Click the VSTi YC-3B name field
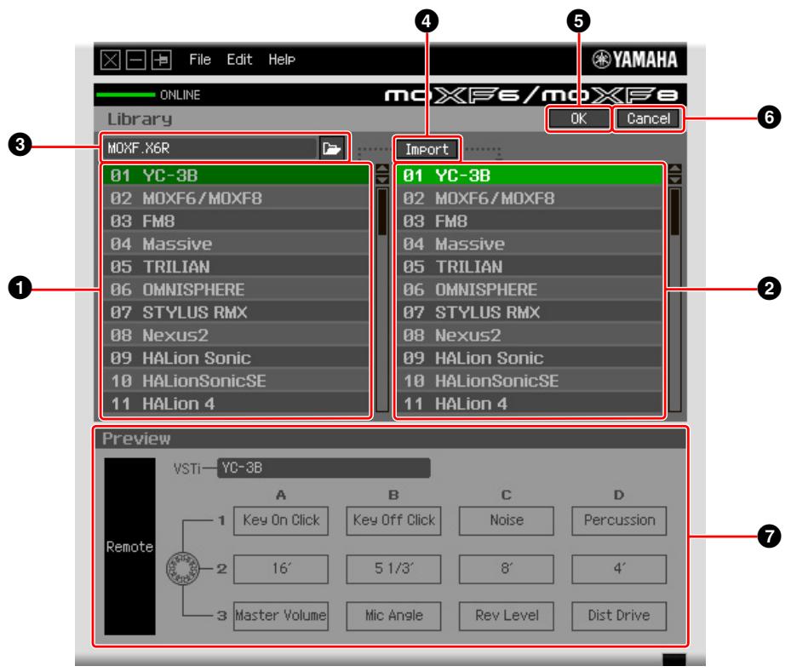 click(324, 468)
